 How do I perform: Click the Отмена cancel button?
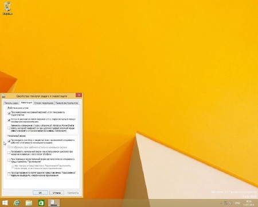click(57, 193)
